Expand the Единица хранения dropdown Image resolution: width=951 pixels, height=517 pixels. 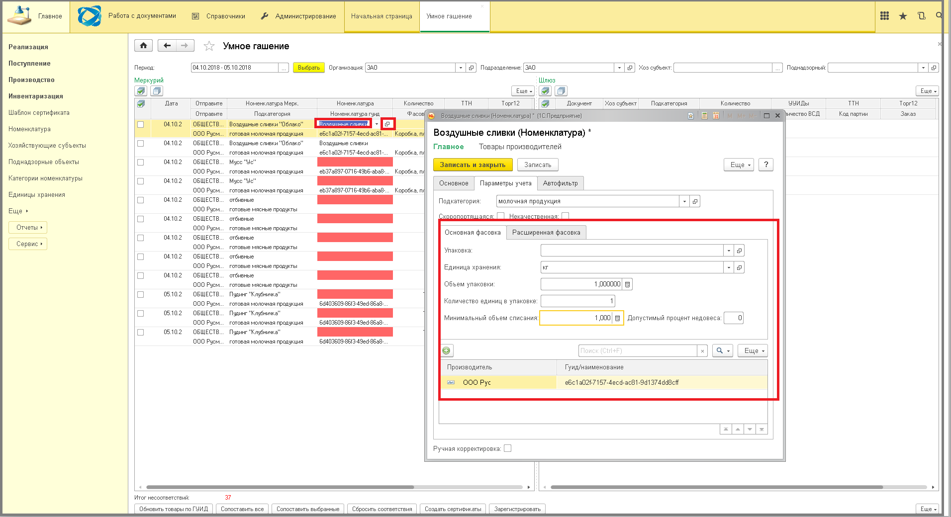(729, 267)
